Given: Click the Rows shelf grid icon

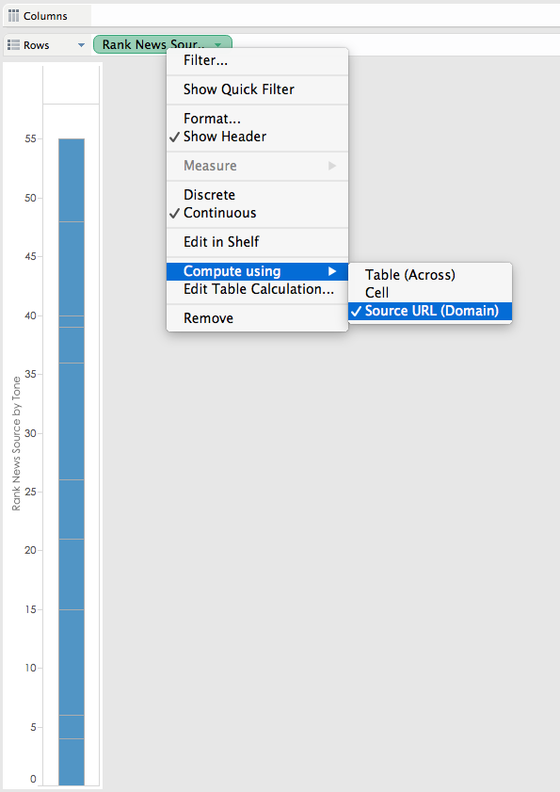Looking at the screenshot, I should (13, 43).
